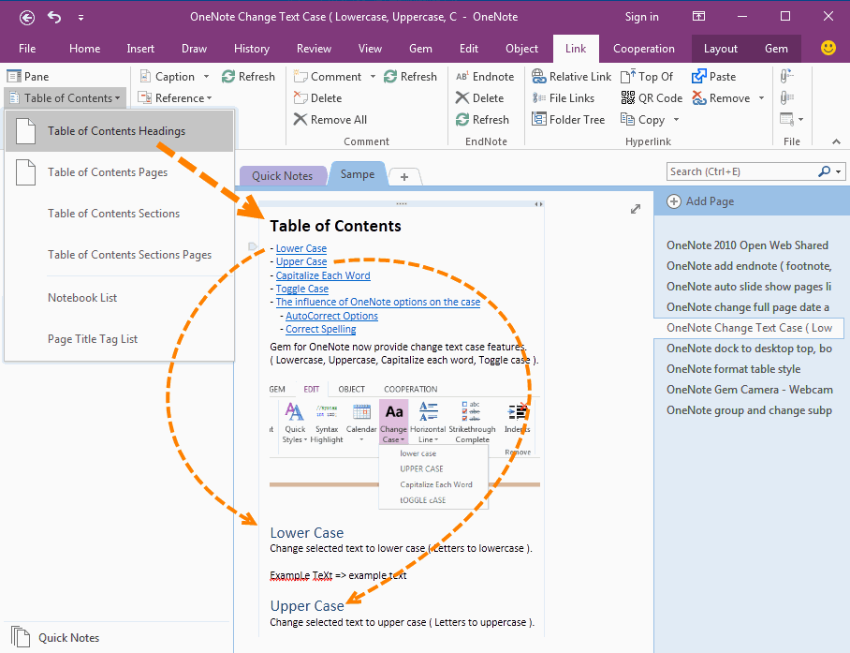Choose Notebook List menu item

click(x=119, y=298)
